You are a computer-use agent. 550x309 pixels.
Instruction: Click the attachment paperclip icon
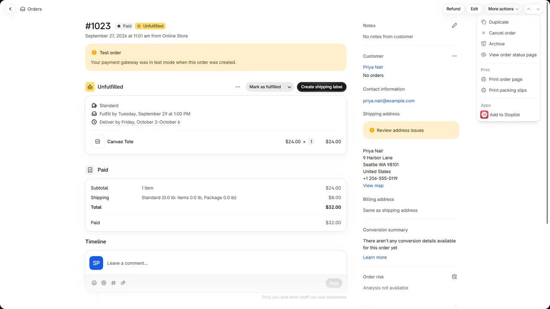tap(123, 283)
